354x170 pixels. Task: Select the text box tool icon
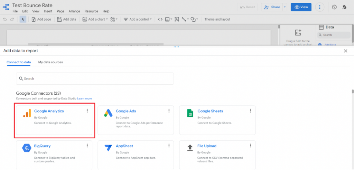coord(177,19)
